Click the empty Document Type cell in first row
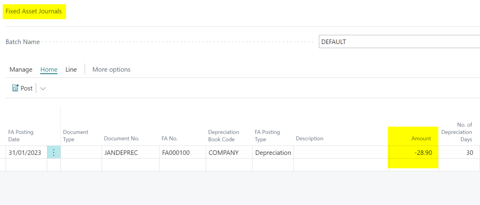Viewport: 480px width, 205px height. (81, 152)
